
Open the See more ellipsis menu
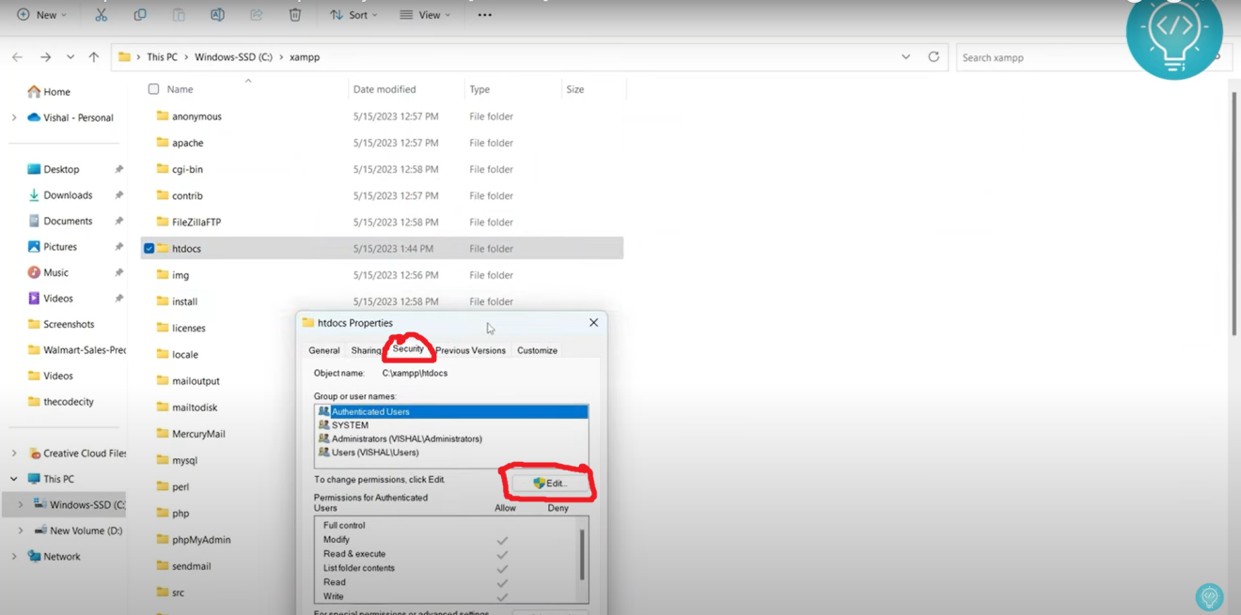tap(484, 15)
